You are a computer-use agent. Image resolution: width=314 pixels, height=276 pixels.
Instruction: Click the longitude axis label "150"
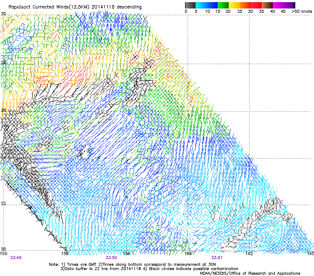coord(3,253)
